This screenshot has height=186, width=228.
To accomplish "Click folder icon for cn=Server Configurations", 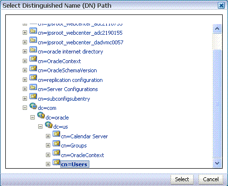I will tap(33, 87).
